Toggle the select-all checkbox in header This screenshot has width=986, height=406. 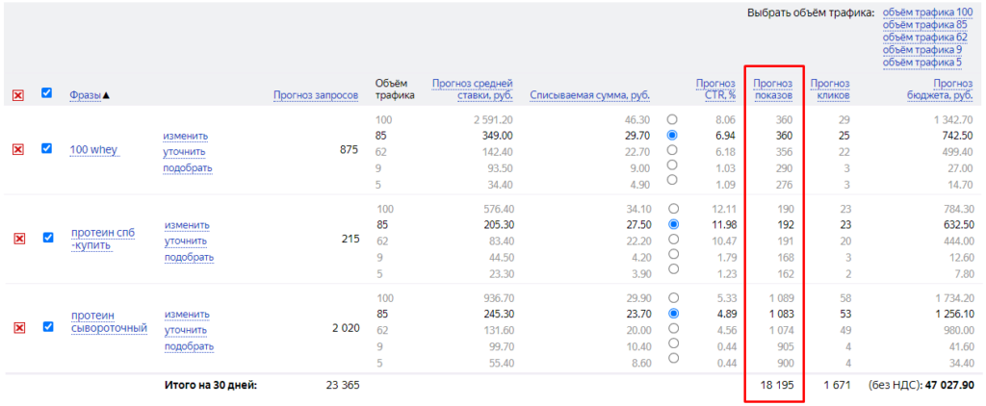point(47,93)
